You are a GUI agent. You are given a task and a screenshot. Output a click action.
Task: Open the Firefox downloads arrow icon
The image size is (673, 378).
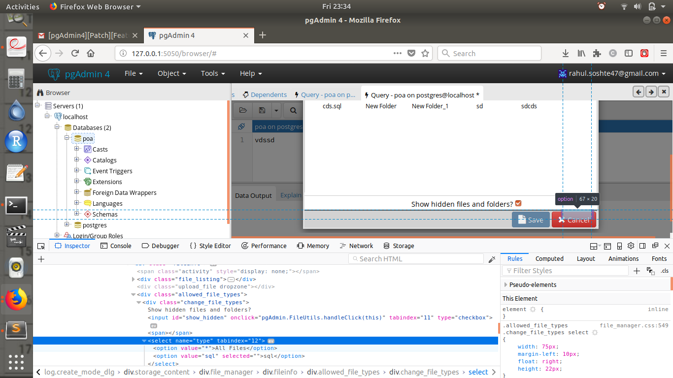(566, 54)
